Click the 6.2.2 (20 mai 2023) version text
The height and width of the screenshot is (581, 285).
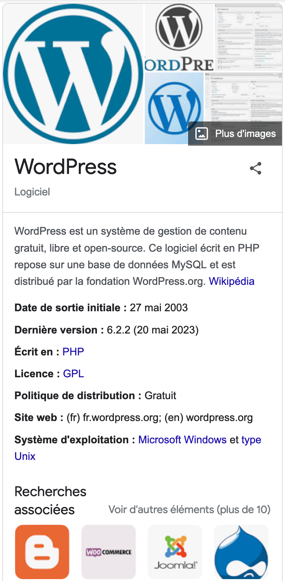coord(153,330)
